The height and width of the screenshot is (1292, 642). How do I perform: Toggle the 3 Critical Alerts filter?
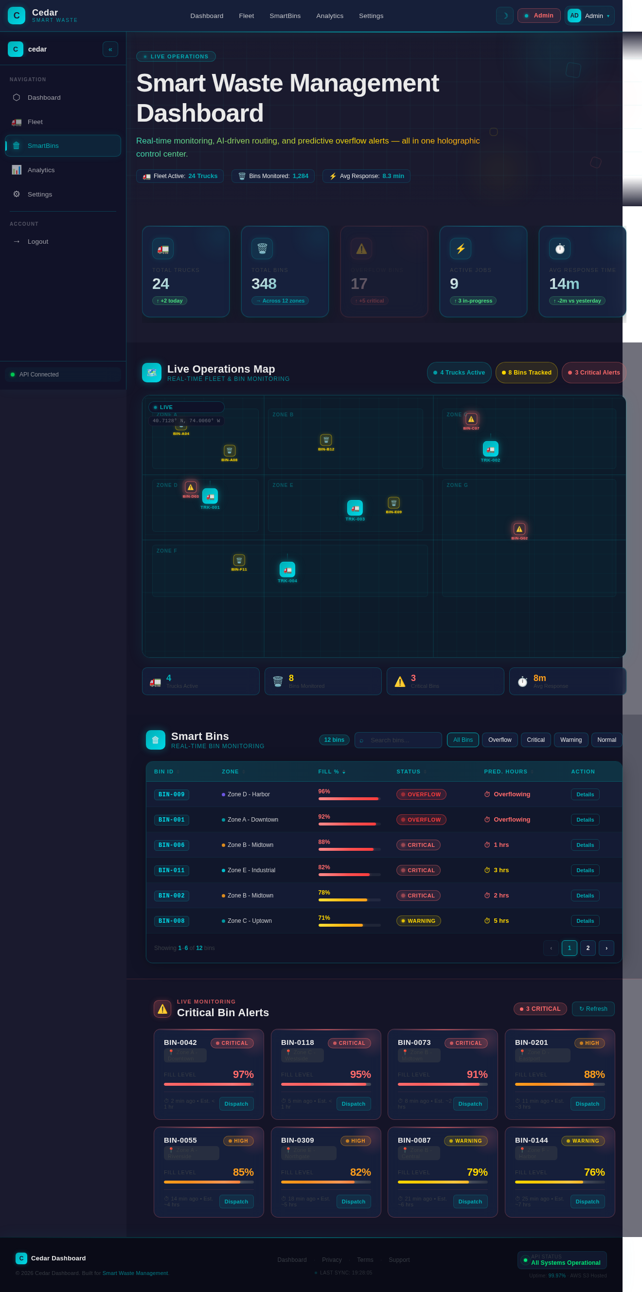tap(594, 373)
